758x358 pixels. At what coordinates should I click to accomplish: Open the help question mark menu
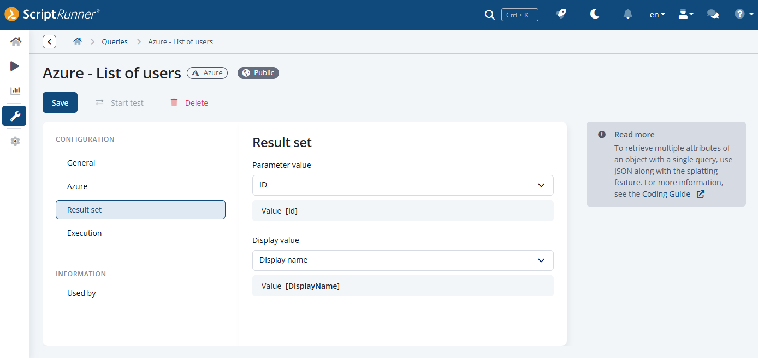[742, 14]
